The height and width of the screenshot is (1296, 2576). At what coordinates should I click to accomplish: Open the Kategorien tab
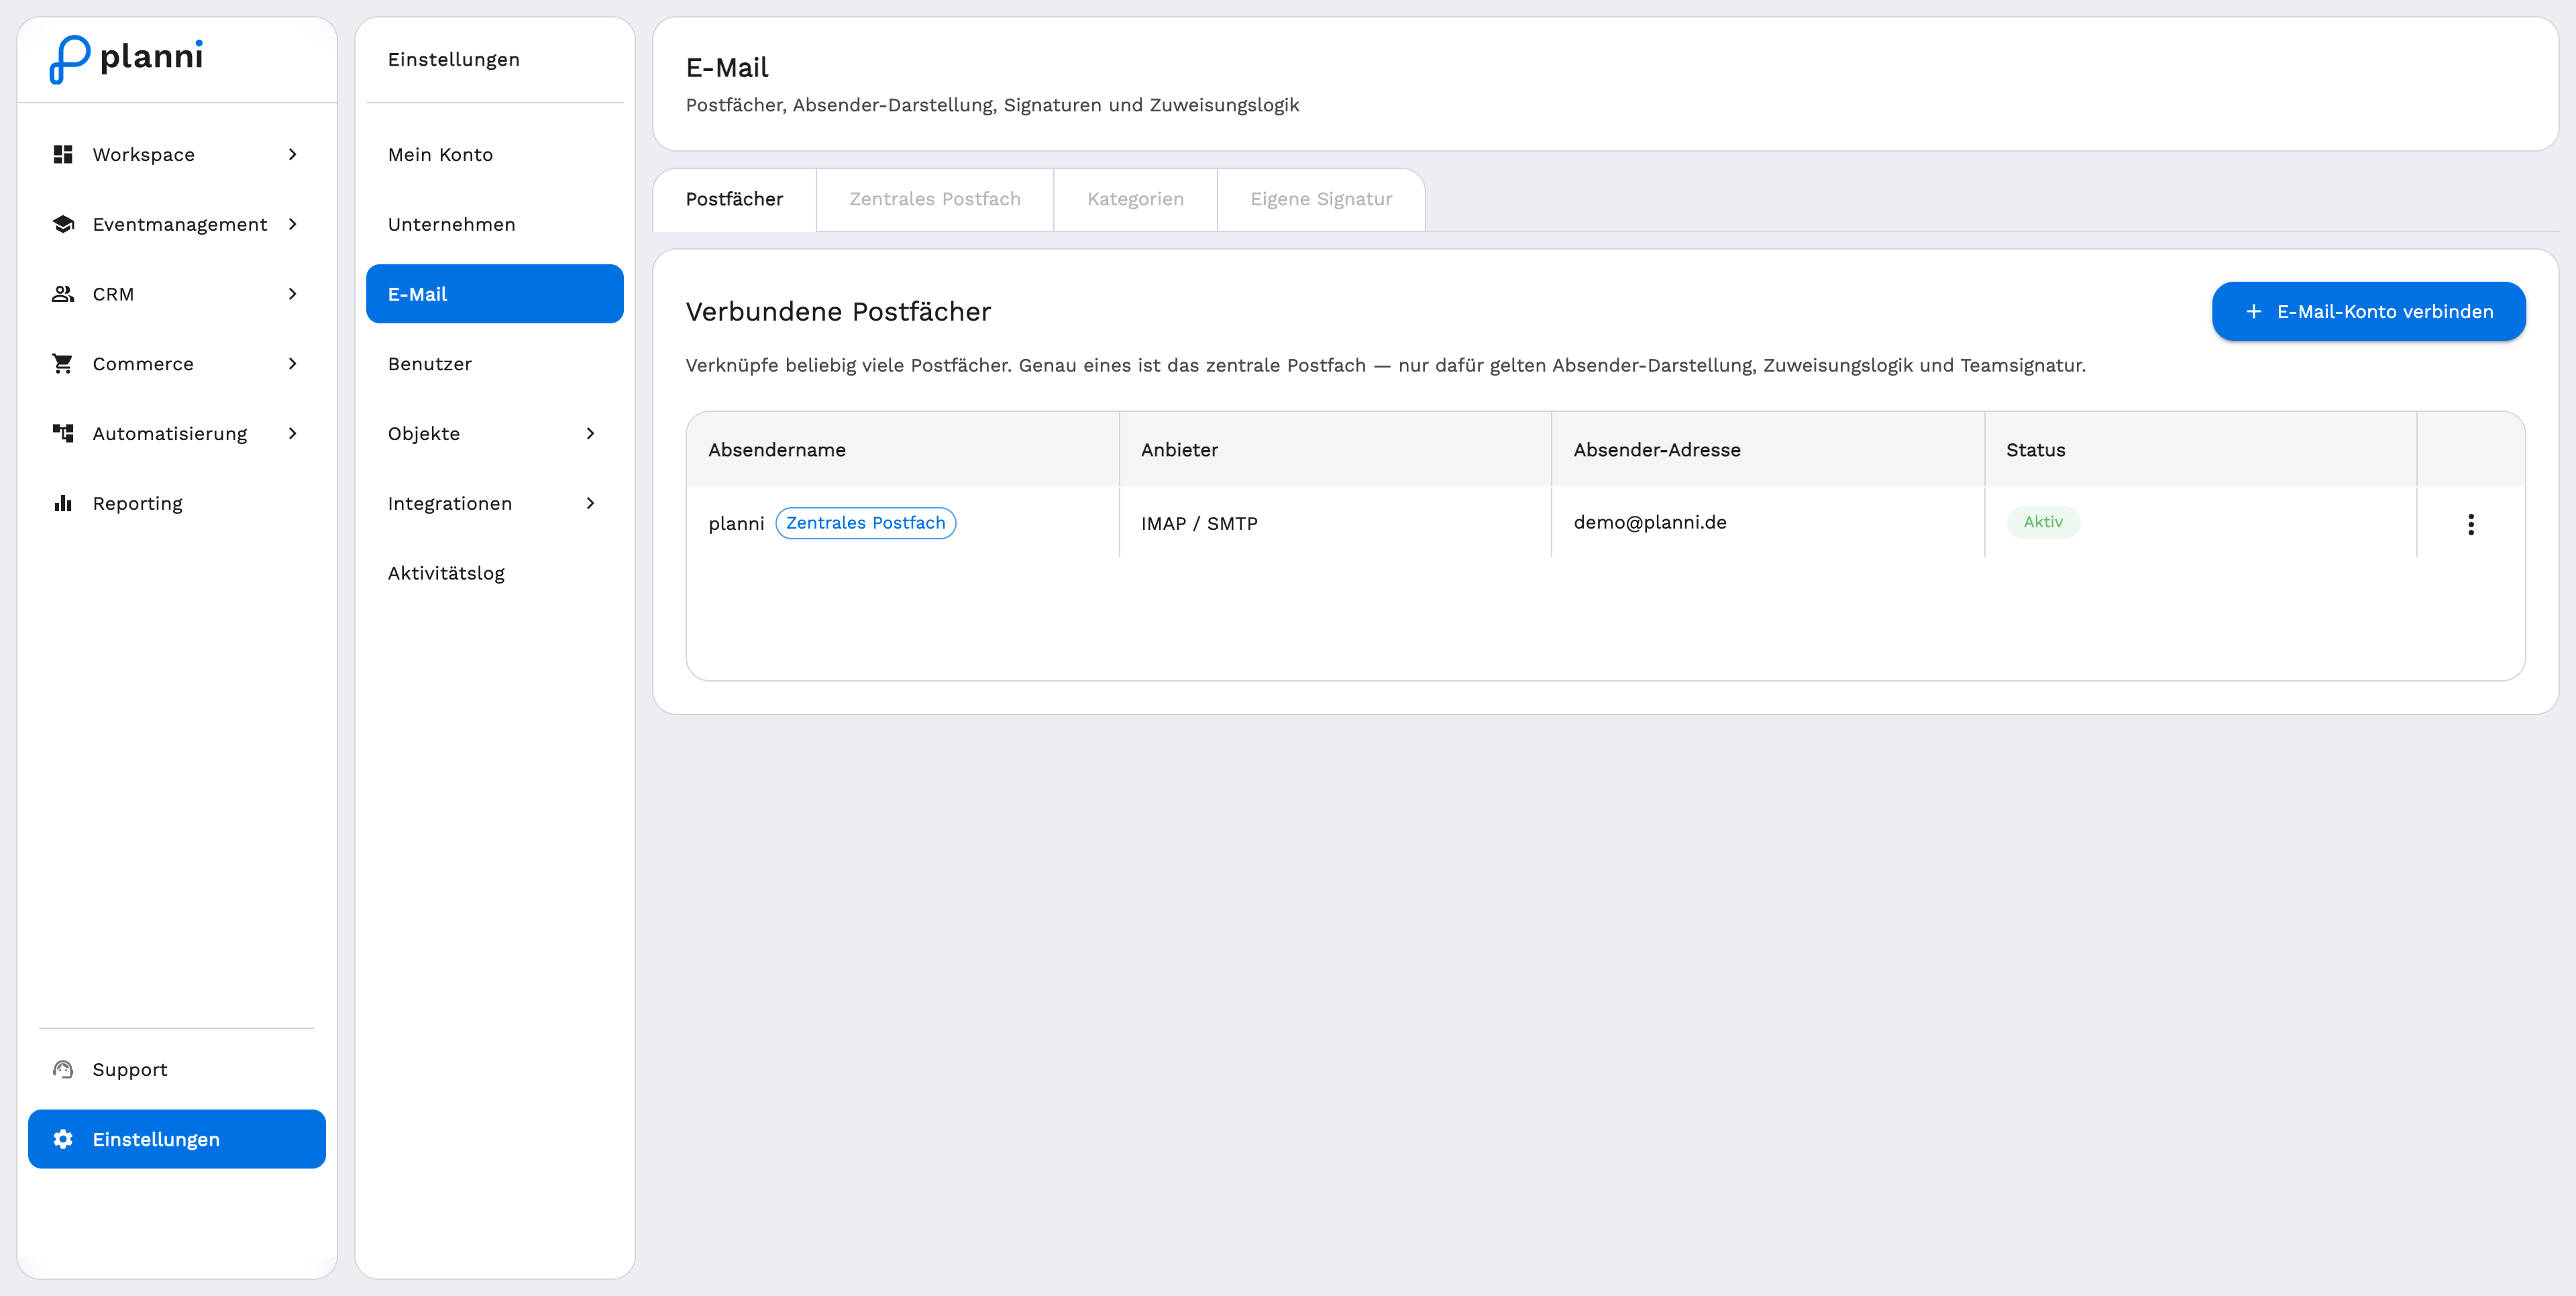1135,200
